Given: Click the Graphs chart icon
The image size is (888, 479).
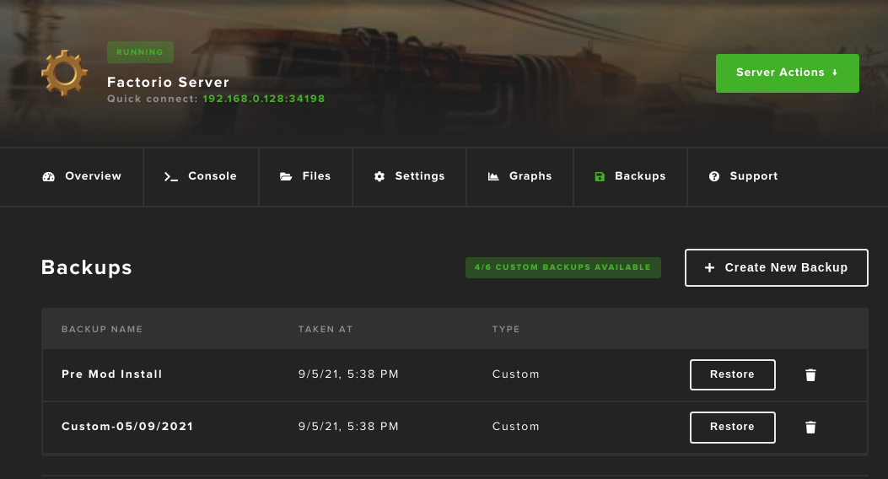Looking at the screenshot, I should tap(494, 176).
